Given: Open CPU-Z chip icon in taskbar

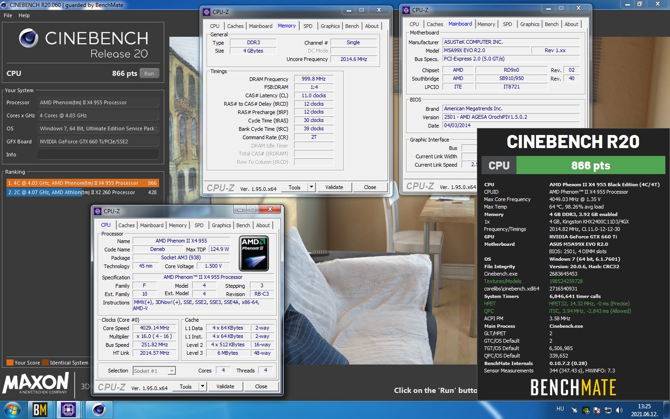Looking at the screenshot, I should click(x=68, y=410).
